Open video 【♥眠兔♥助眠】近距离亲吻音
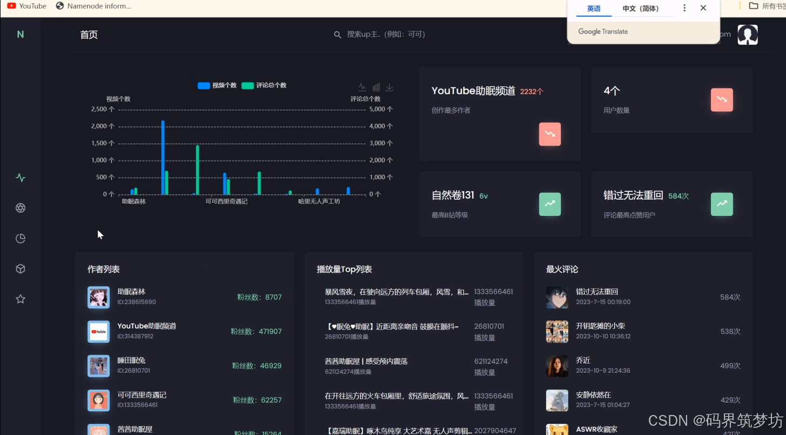The image size is (786, 435). click(x=392, y=326)
